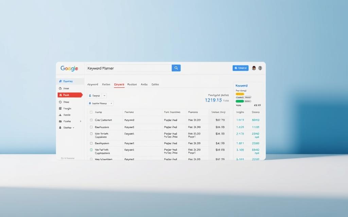The width and height of the screenshot is (348, 217).
Task: Switch to the red underlined active tab
Action: pyautogui.click(x=119, y=84)
